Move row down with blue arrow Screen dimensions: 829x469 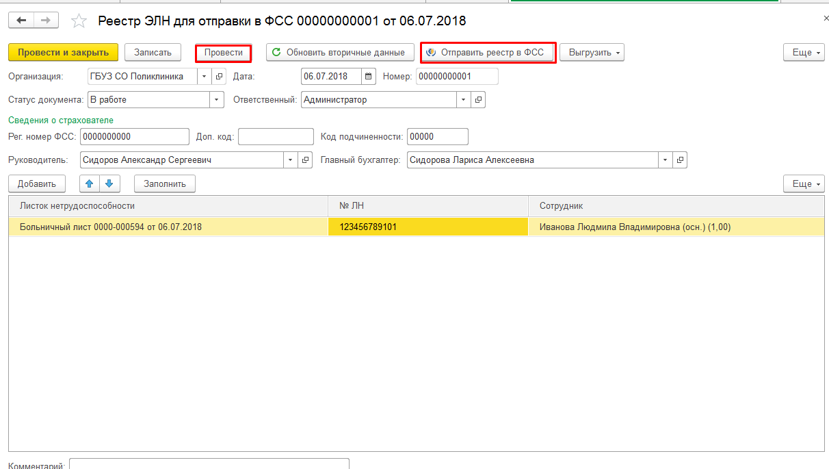coord(109,183)
